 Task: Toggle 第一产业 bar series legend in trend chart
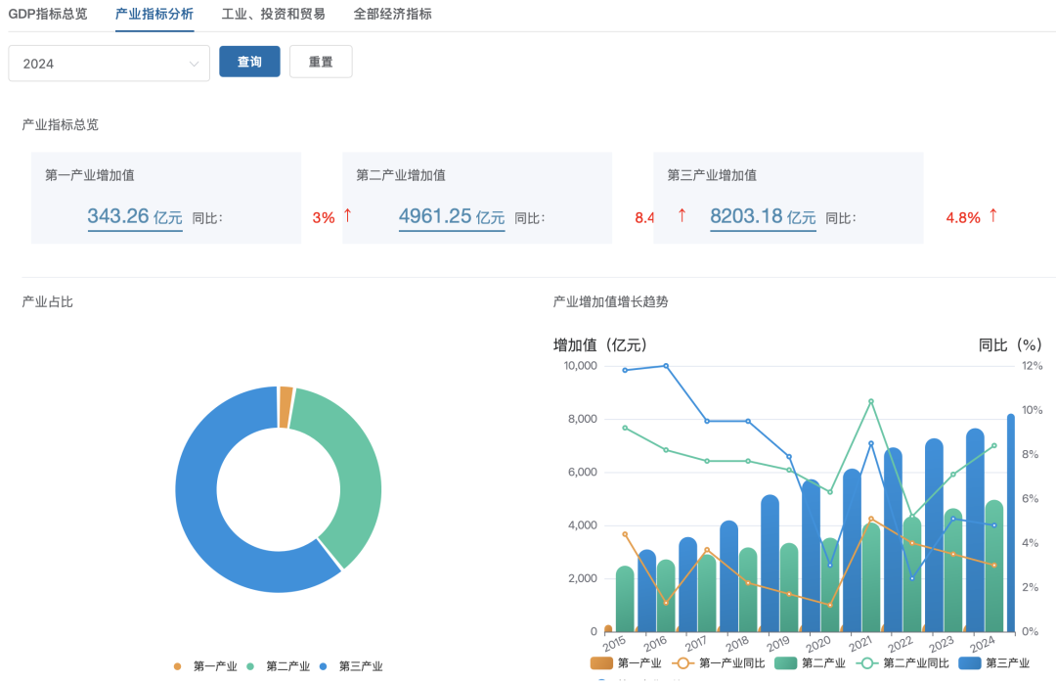click(626, 663)
